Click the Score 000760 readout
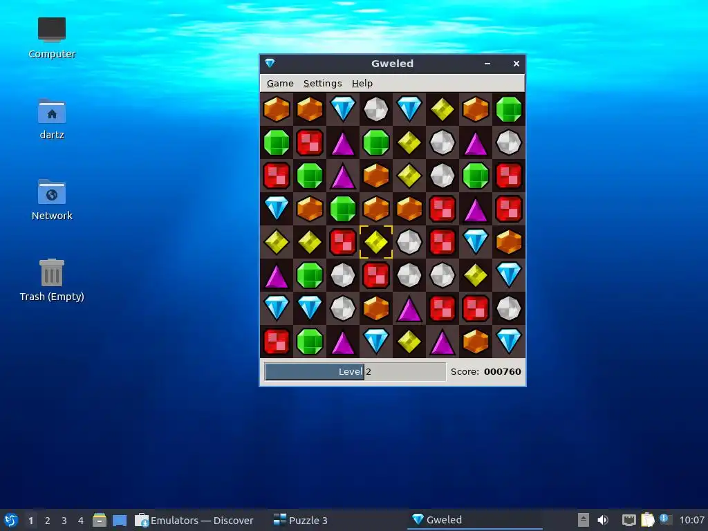The width and height of the screenshot is (708, 531). (486, 371)
